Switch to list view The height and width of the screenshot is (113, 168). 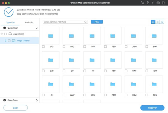[157, 22]
